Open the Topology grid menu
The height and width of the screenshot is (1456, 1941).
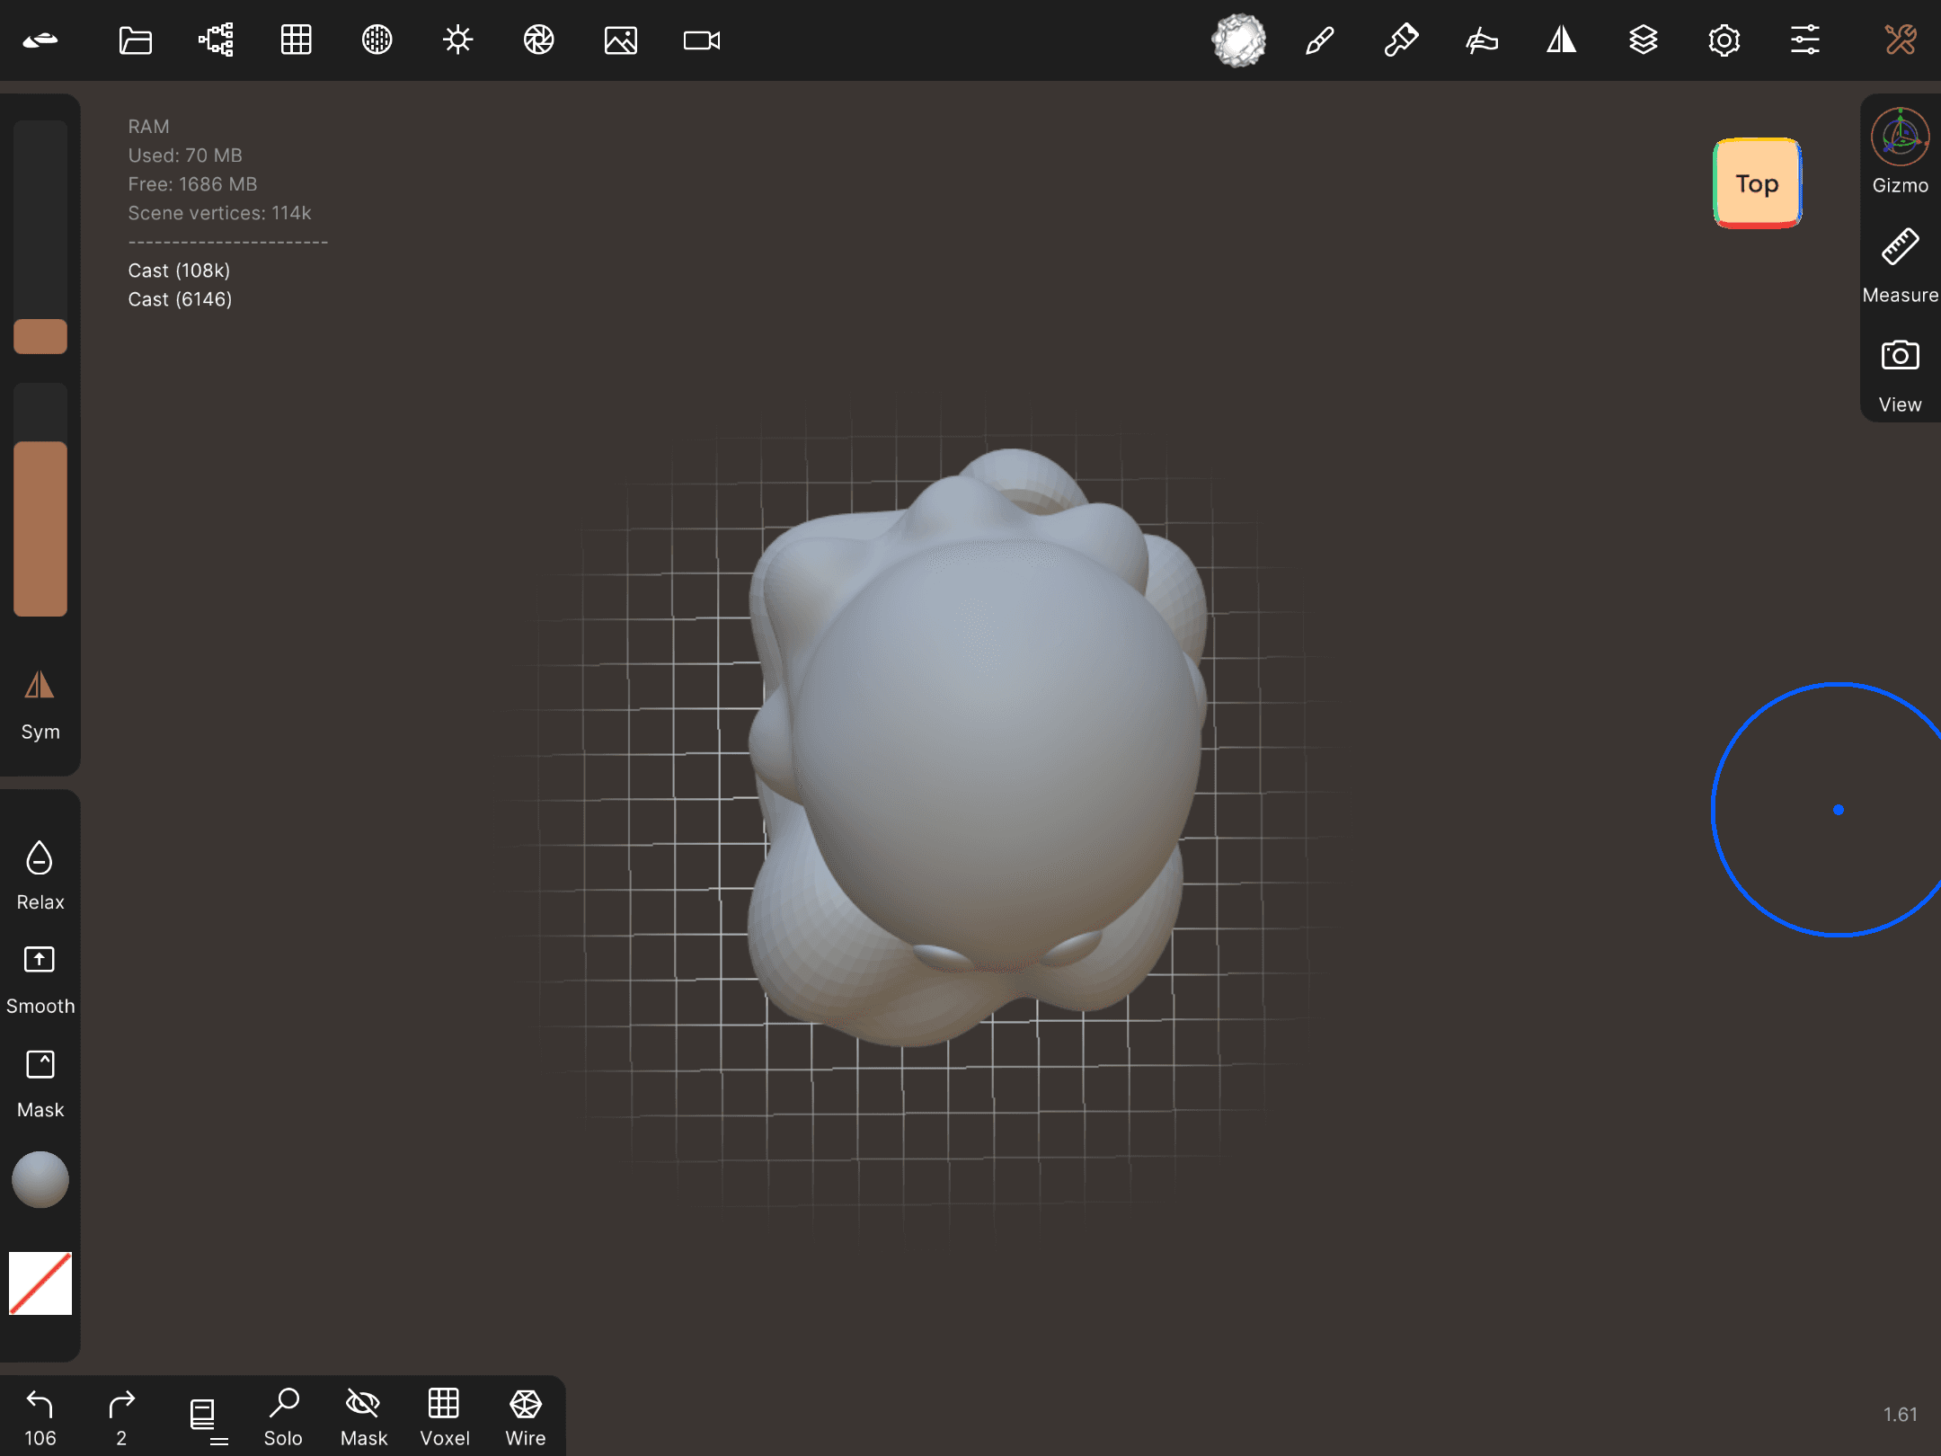point(296,40)
